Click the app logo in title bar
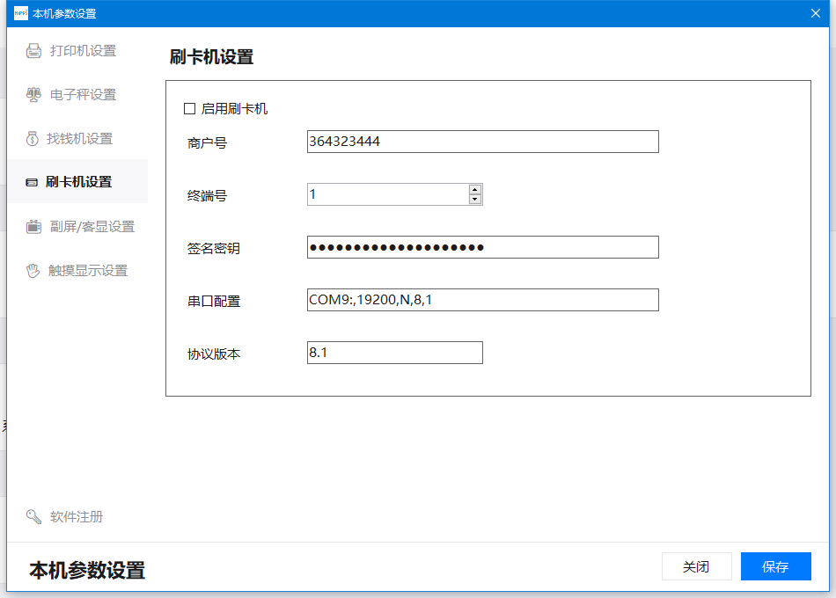 [21, 13]
